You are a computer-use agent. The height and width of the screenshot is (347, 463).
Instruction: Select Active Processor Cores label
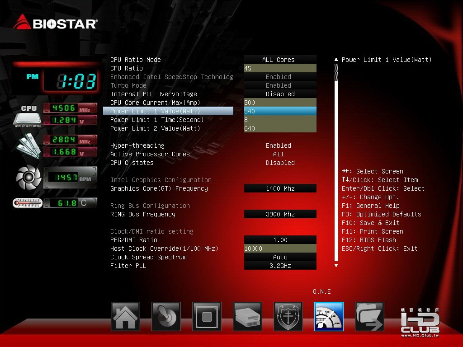pyautogui.click(x=150, y=154)
